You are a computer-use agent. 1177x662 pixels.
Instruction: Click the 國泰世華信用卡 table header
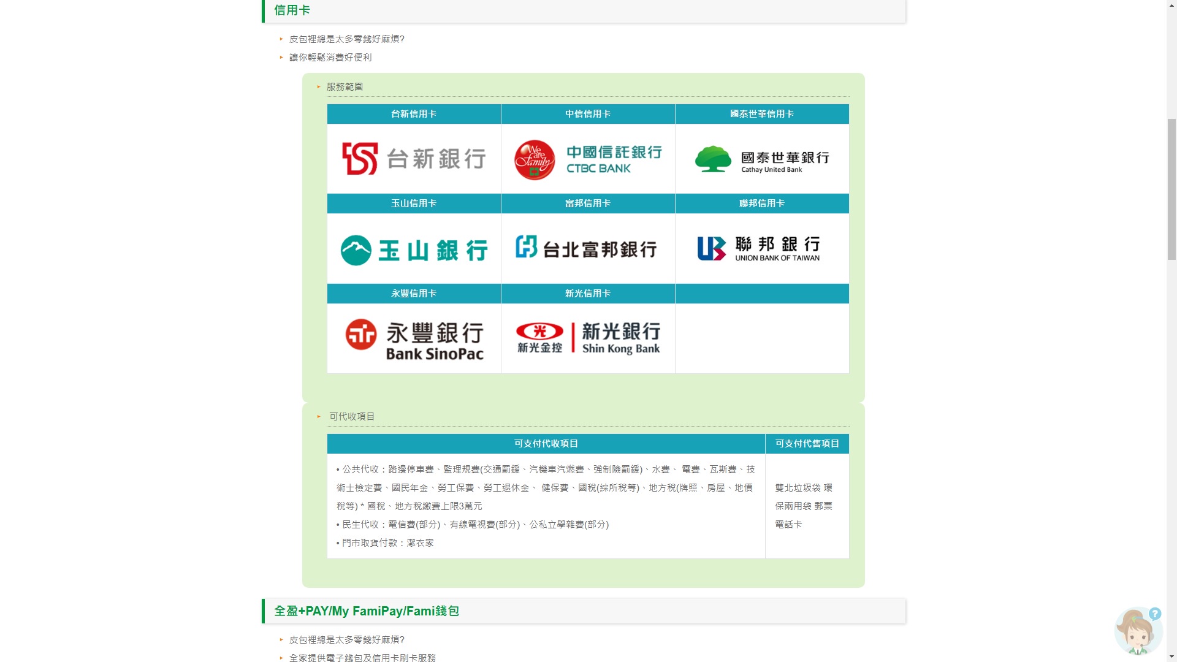762,114
